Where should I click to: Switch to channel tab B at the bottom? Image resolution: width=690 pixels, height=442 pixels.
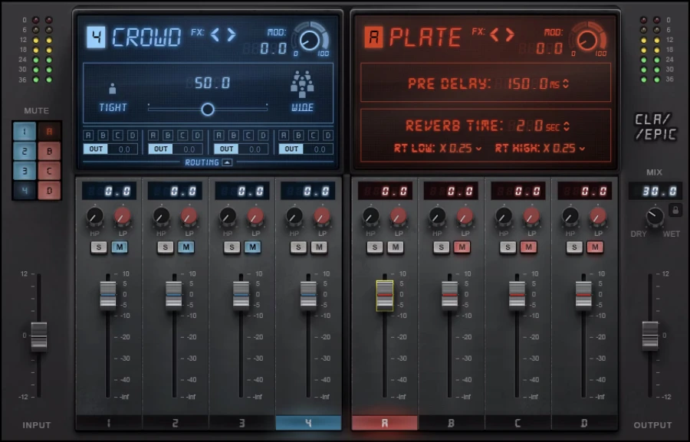point(451,423)
